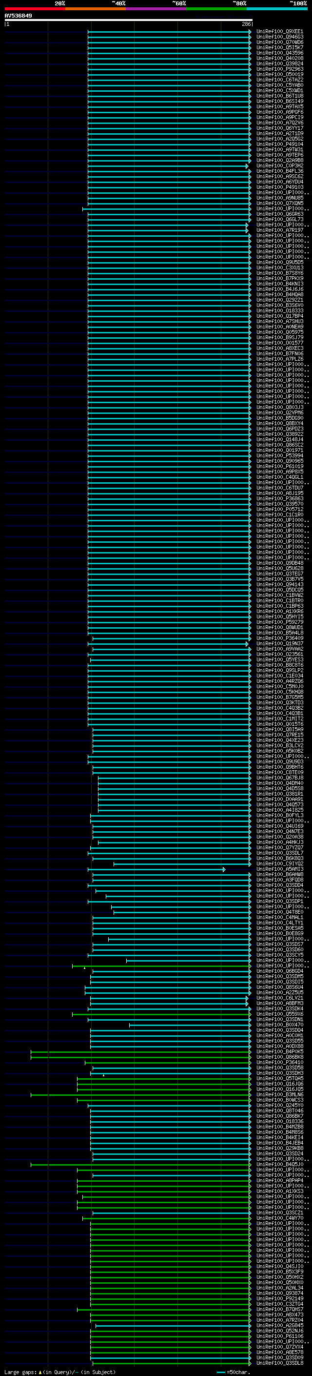
Task: Select hit UniRef100_C4WY70
Action: pos(279,1218)
